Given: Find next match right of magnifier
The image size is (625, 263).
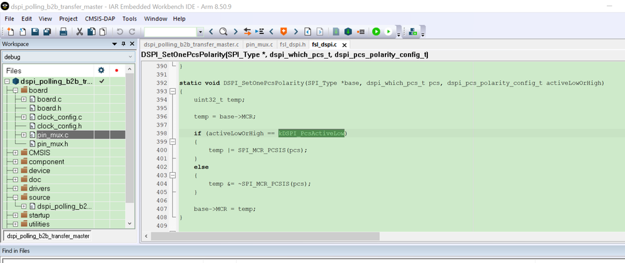Looking at the screenshot, I should pyautogui.click(x=235, y=31).
